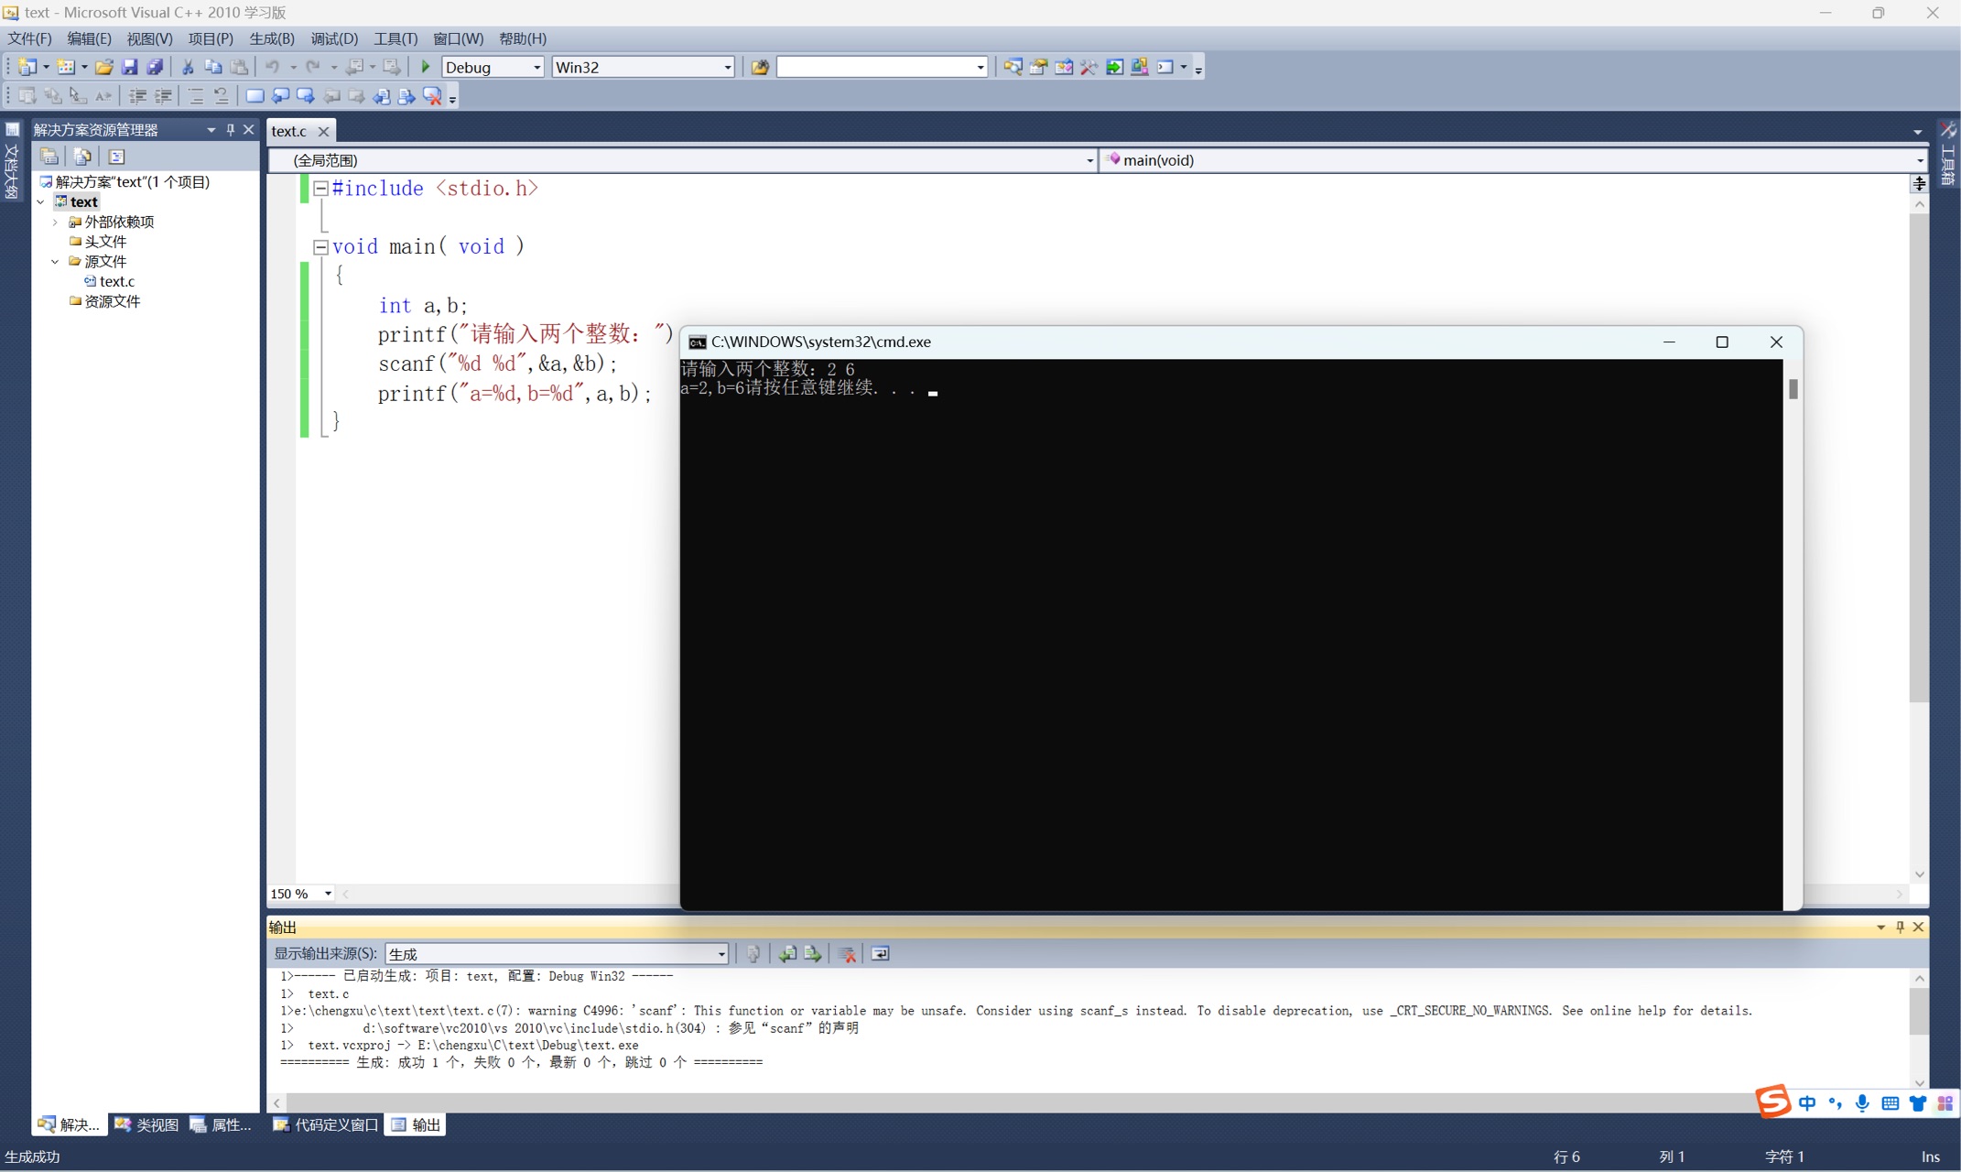Click the Save All icon

pos(155,67)
